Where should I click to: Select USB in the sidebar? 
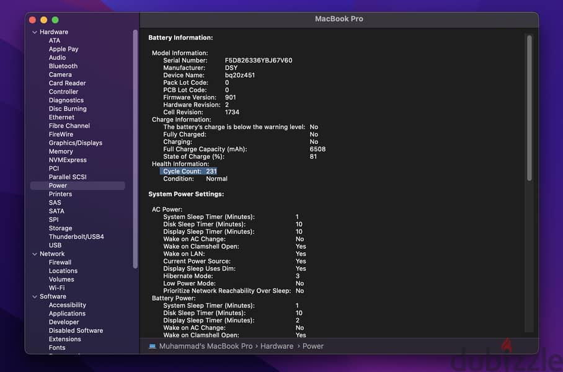[55, 246]
